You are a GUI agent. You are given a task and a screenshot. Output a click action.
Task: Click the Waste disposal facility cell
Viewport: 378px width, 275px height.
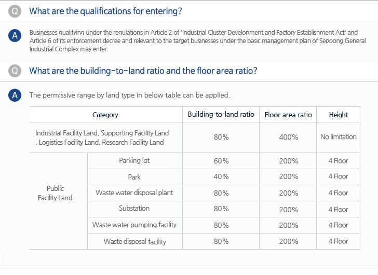134,241
